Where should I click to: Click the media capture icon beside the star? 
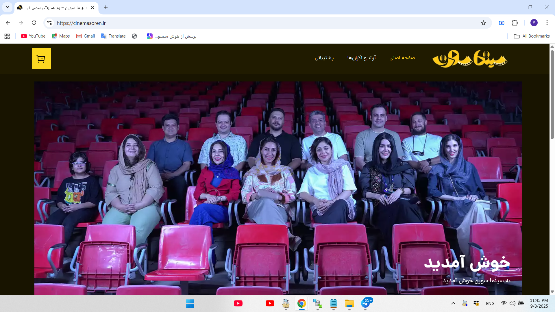pos(502,23)
